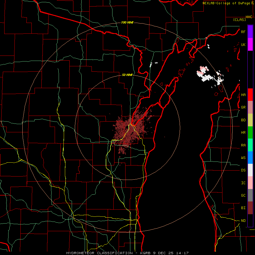Click the RA legend label

[243, 145]
